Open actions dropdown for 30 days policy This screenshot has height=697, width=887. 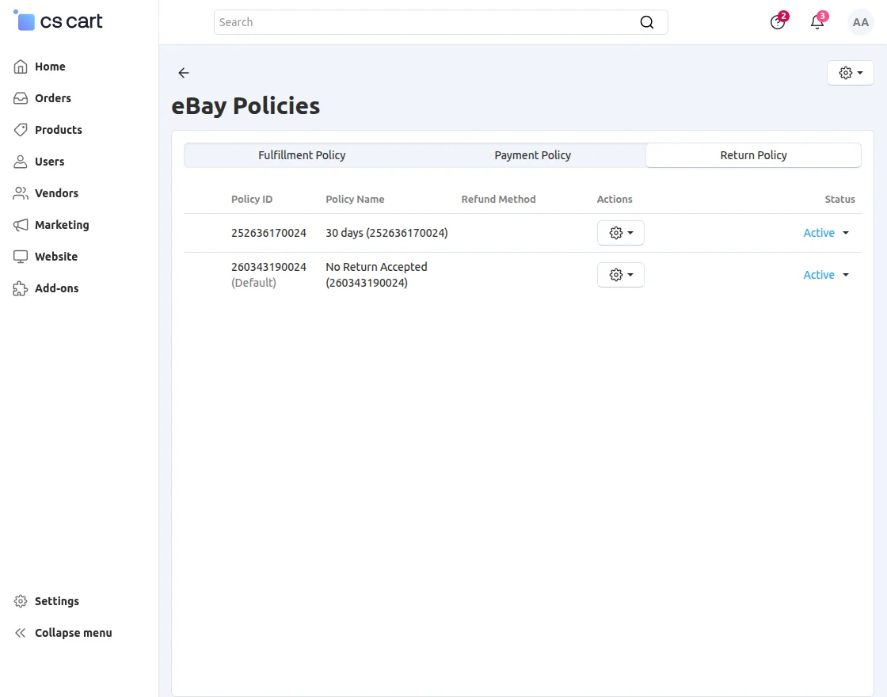click(x=621, y=233)
